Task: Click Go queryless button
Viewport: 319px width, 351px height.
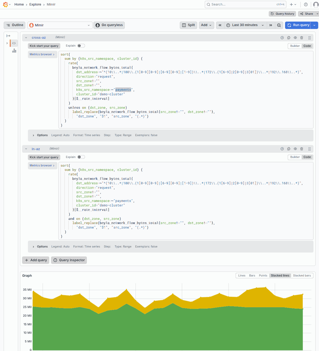Action: click(x=109, y=25)
